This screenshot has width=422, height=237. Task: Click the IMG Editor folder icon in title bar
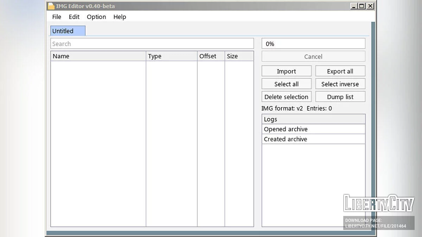(x=51, y=6)
